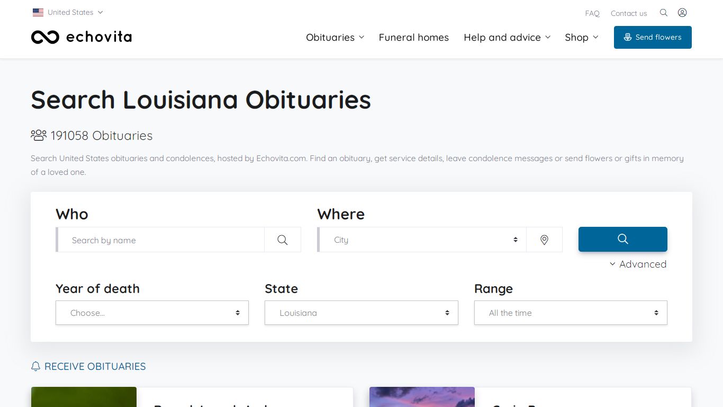Open the State dropdown showing Louisiana
This screenshot has width=723, height=407.
point(361,313)
